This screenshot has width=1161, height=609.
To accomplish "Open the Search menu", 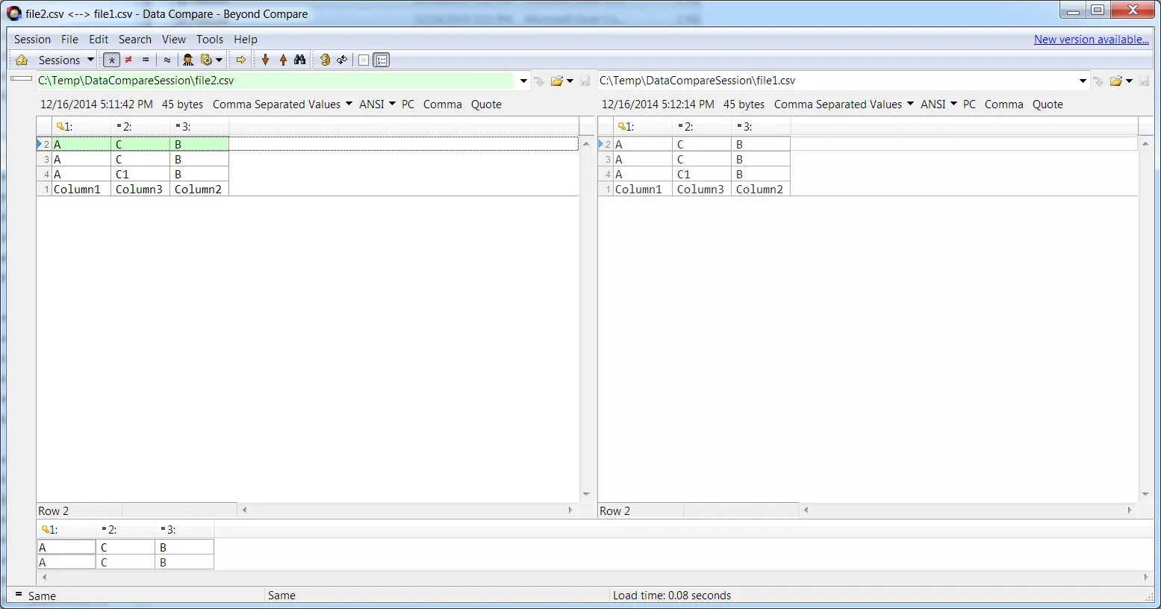I will coord(134,40).
